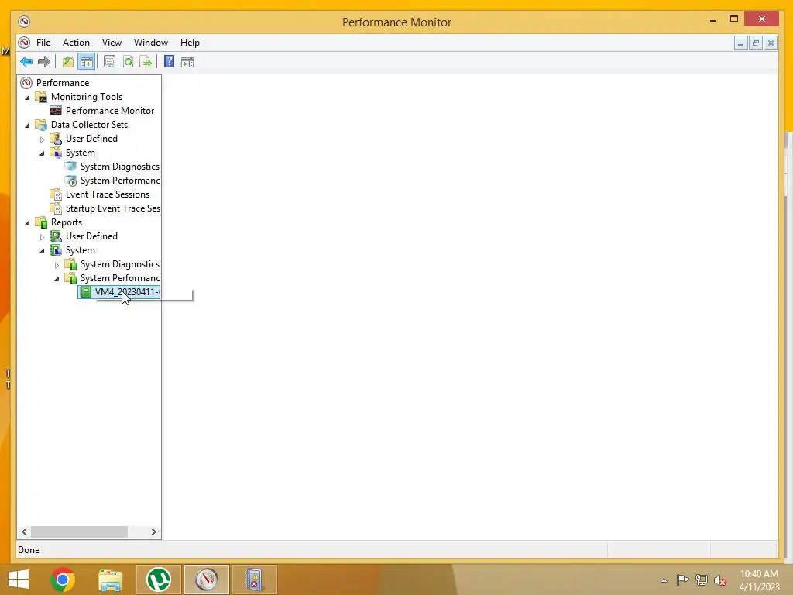Click the clock showing 10:40 AM

point(759,574)
